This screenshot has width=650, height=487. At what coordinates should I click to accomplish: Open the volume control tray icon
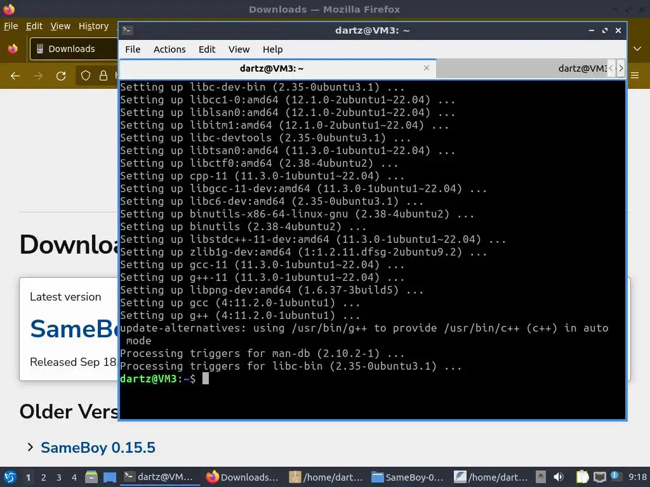tap(559, 477)
